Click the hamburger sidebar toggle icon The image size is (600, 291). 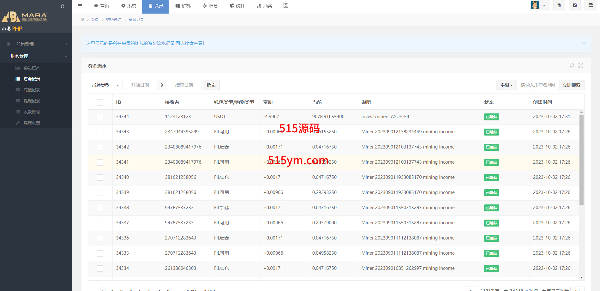click(80, 6)
